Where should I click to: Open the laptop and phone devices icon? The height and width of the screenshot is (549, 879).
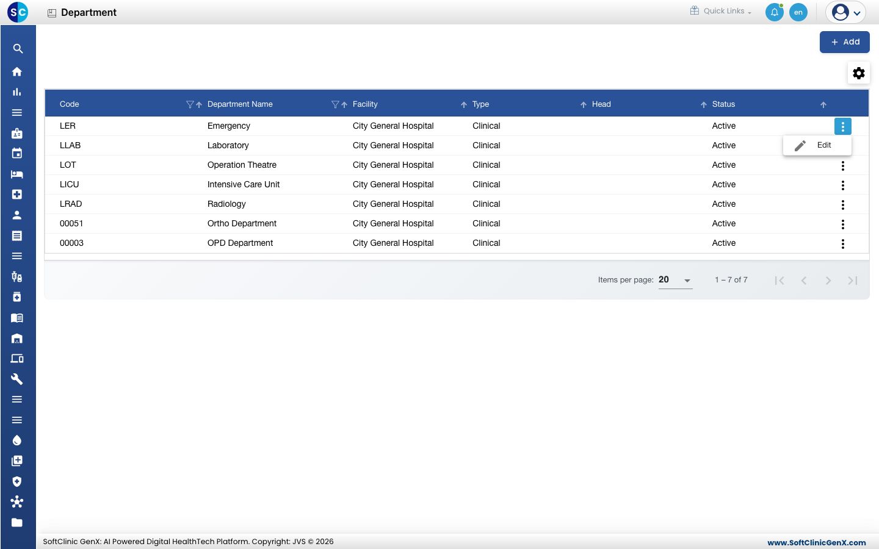coord(17,358)
